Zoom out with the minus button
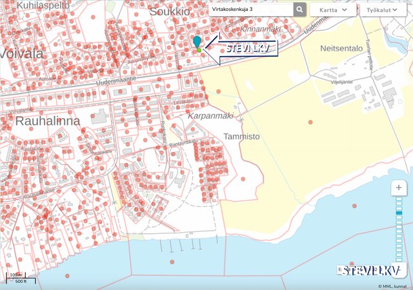 point(399,271)
